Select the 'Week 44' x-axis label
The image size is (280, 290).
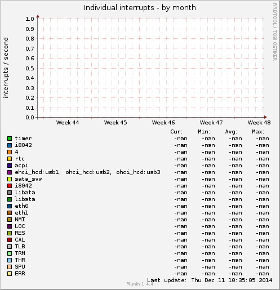[68, 123]
